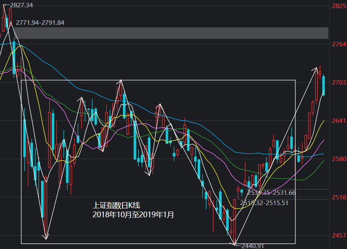Select the 2641 price axis label

(x=338, y=121)
